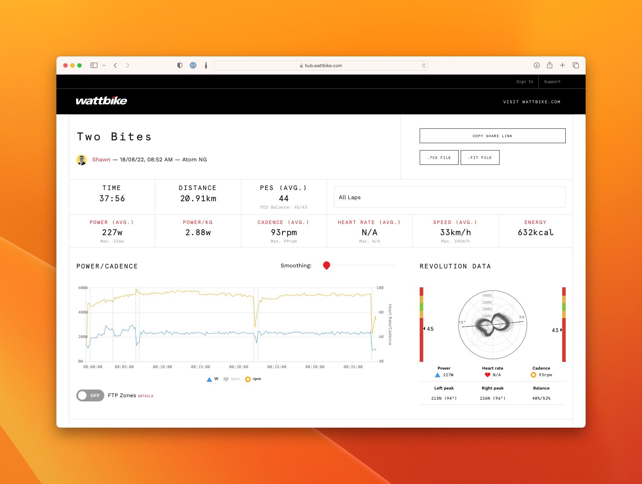Viewport: 642px width, 484px height.
Task: Open the All Laps dropdown
Action: pos(449,197)
